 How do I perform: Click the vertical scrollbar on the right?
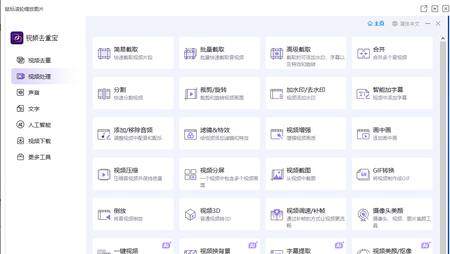443,121
